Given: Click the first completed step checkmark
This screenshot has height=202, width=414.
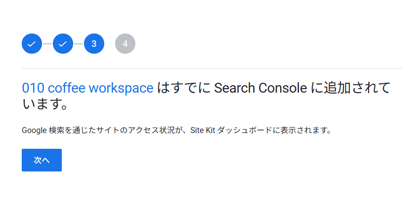Looking at the screenshot, I should coord(32,44).
